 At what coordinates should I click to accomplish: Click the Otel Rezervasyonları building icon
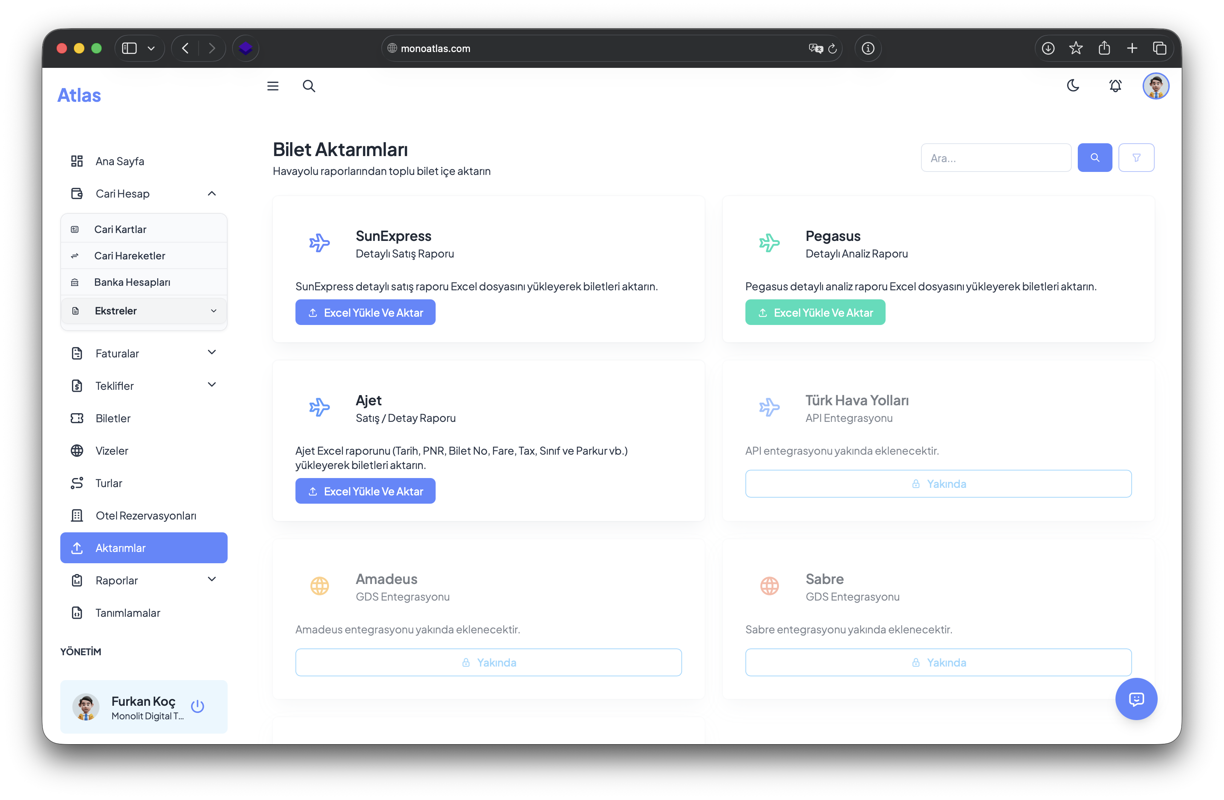pos(76,515)
